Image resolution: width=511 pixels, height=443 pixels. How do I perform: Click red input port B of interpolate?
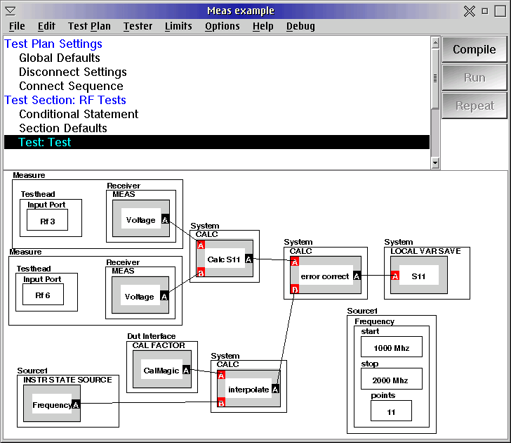pyautogui.click(x=221, y=402)
